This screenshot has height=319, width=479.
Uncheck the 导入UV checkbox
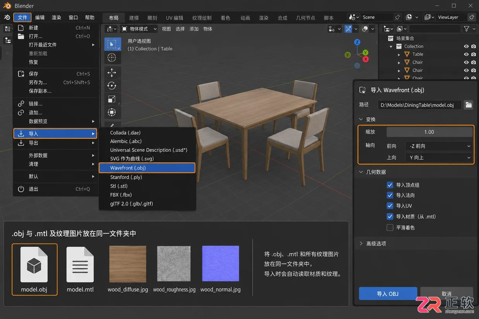click(390, 206)
